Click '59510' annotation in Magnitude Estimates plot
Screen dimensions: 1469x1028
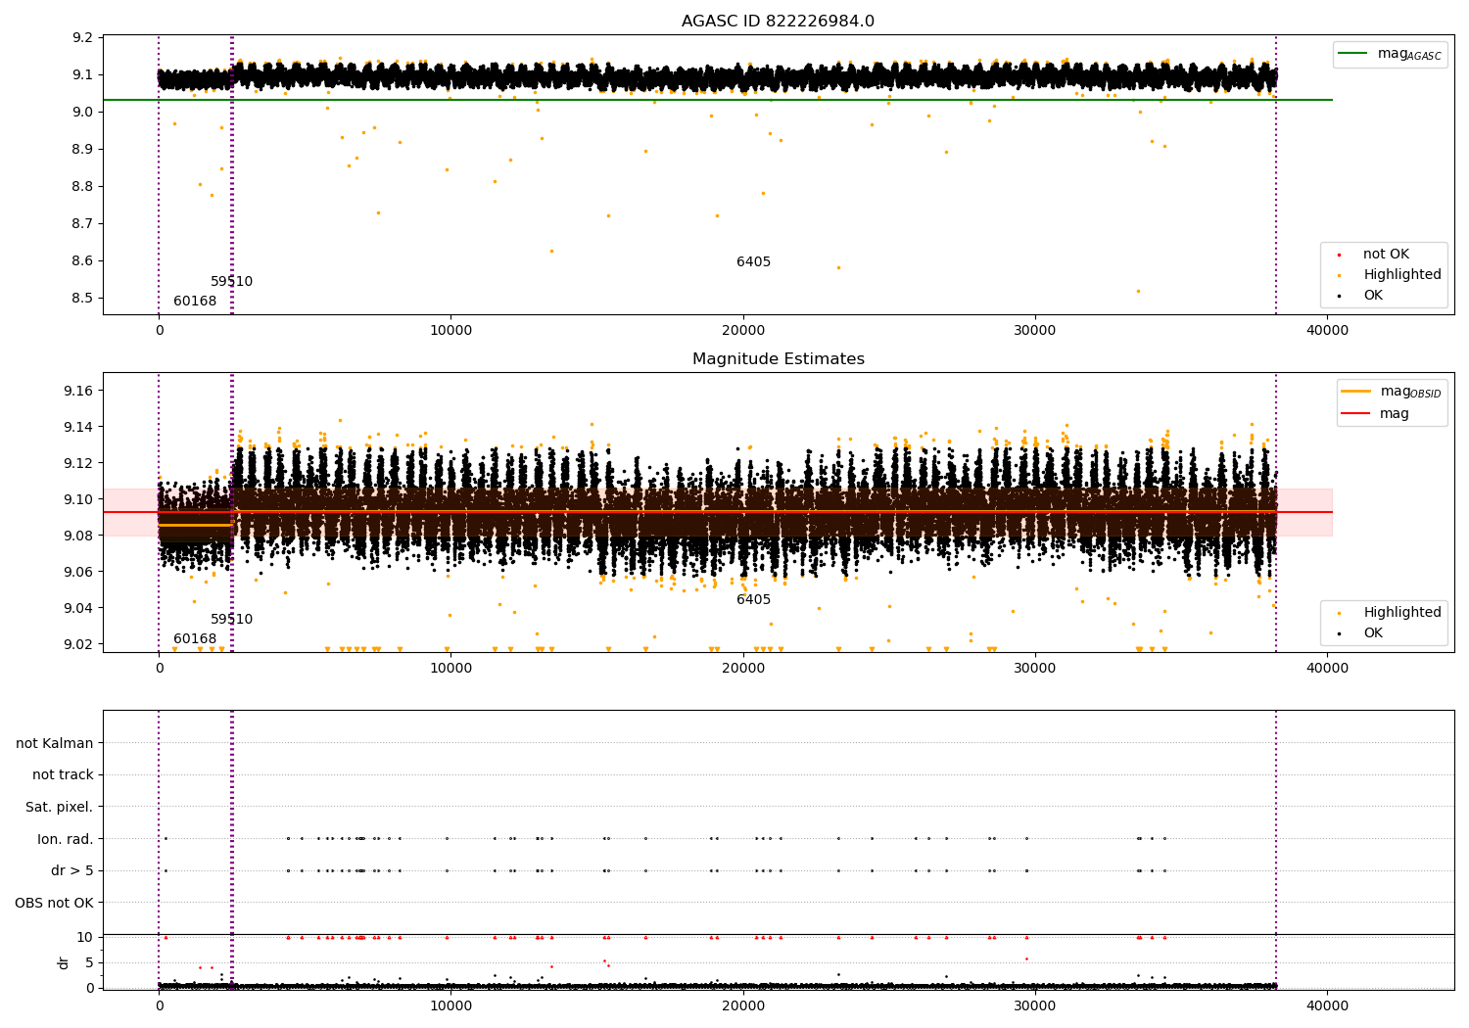(x=231, y=620)
